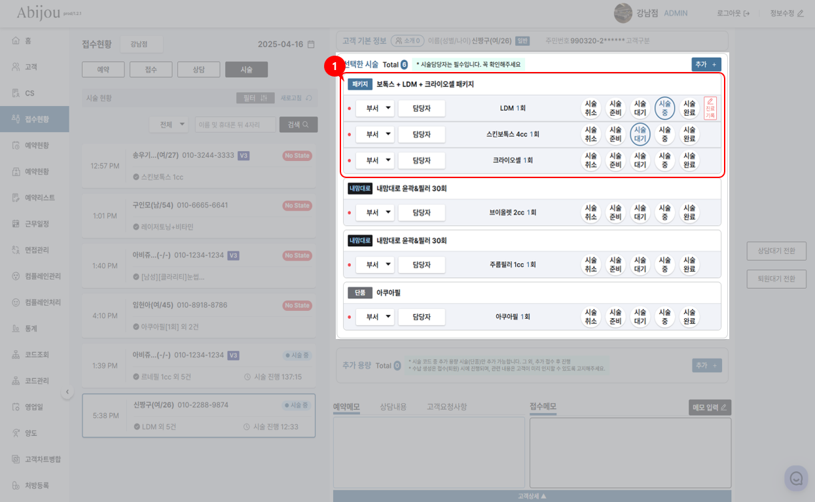Open the 진료기록 icon on LDM row
Viewport: 815px width, 502px height.
click(x=710, y=108)
